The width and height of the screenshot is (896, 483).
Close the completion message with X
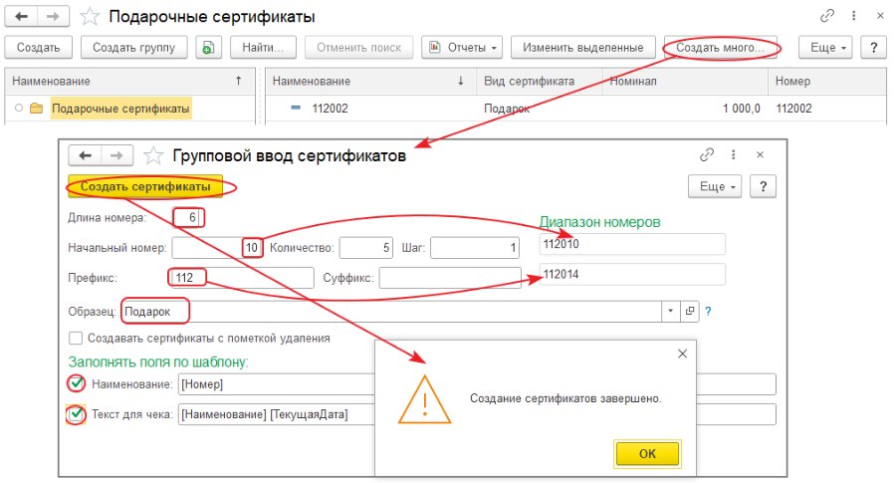coord(682,354)
